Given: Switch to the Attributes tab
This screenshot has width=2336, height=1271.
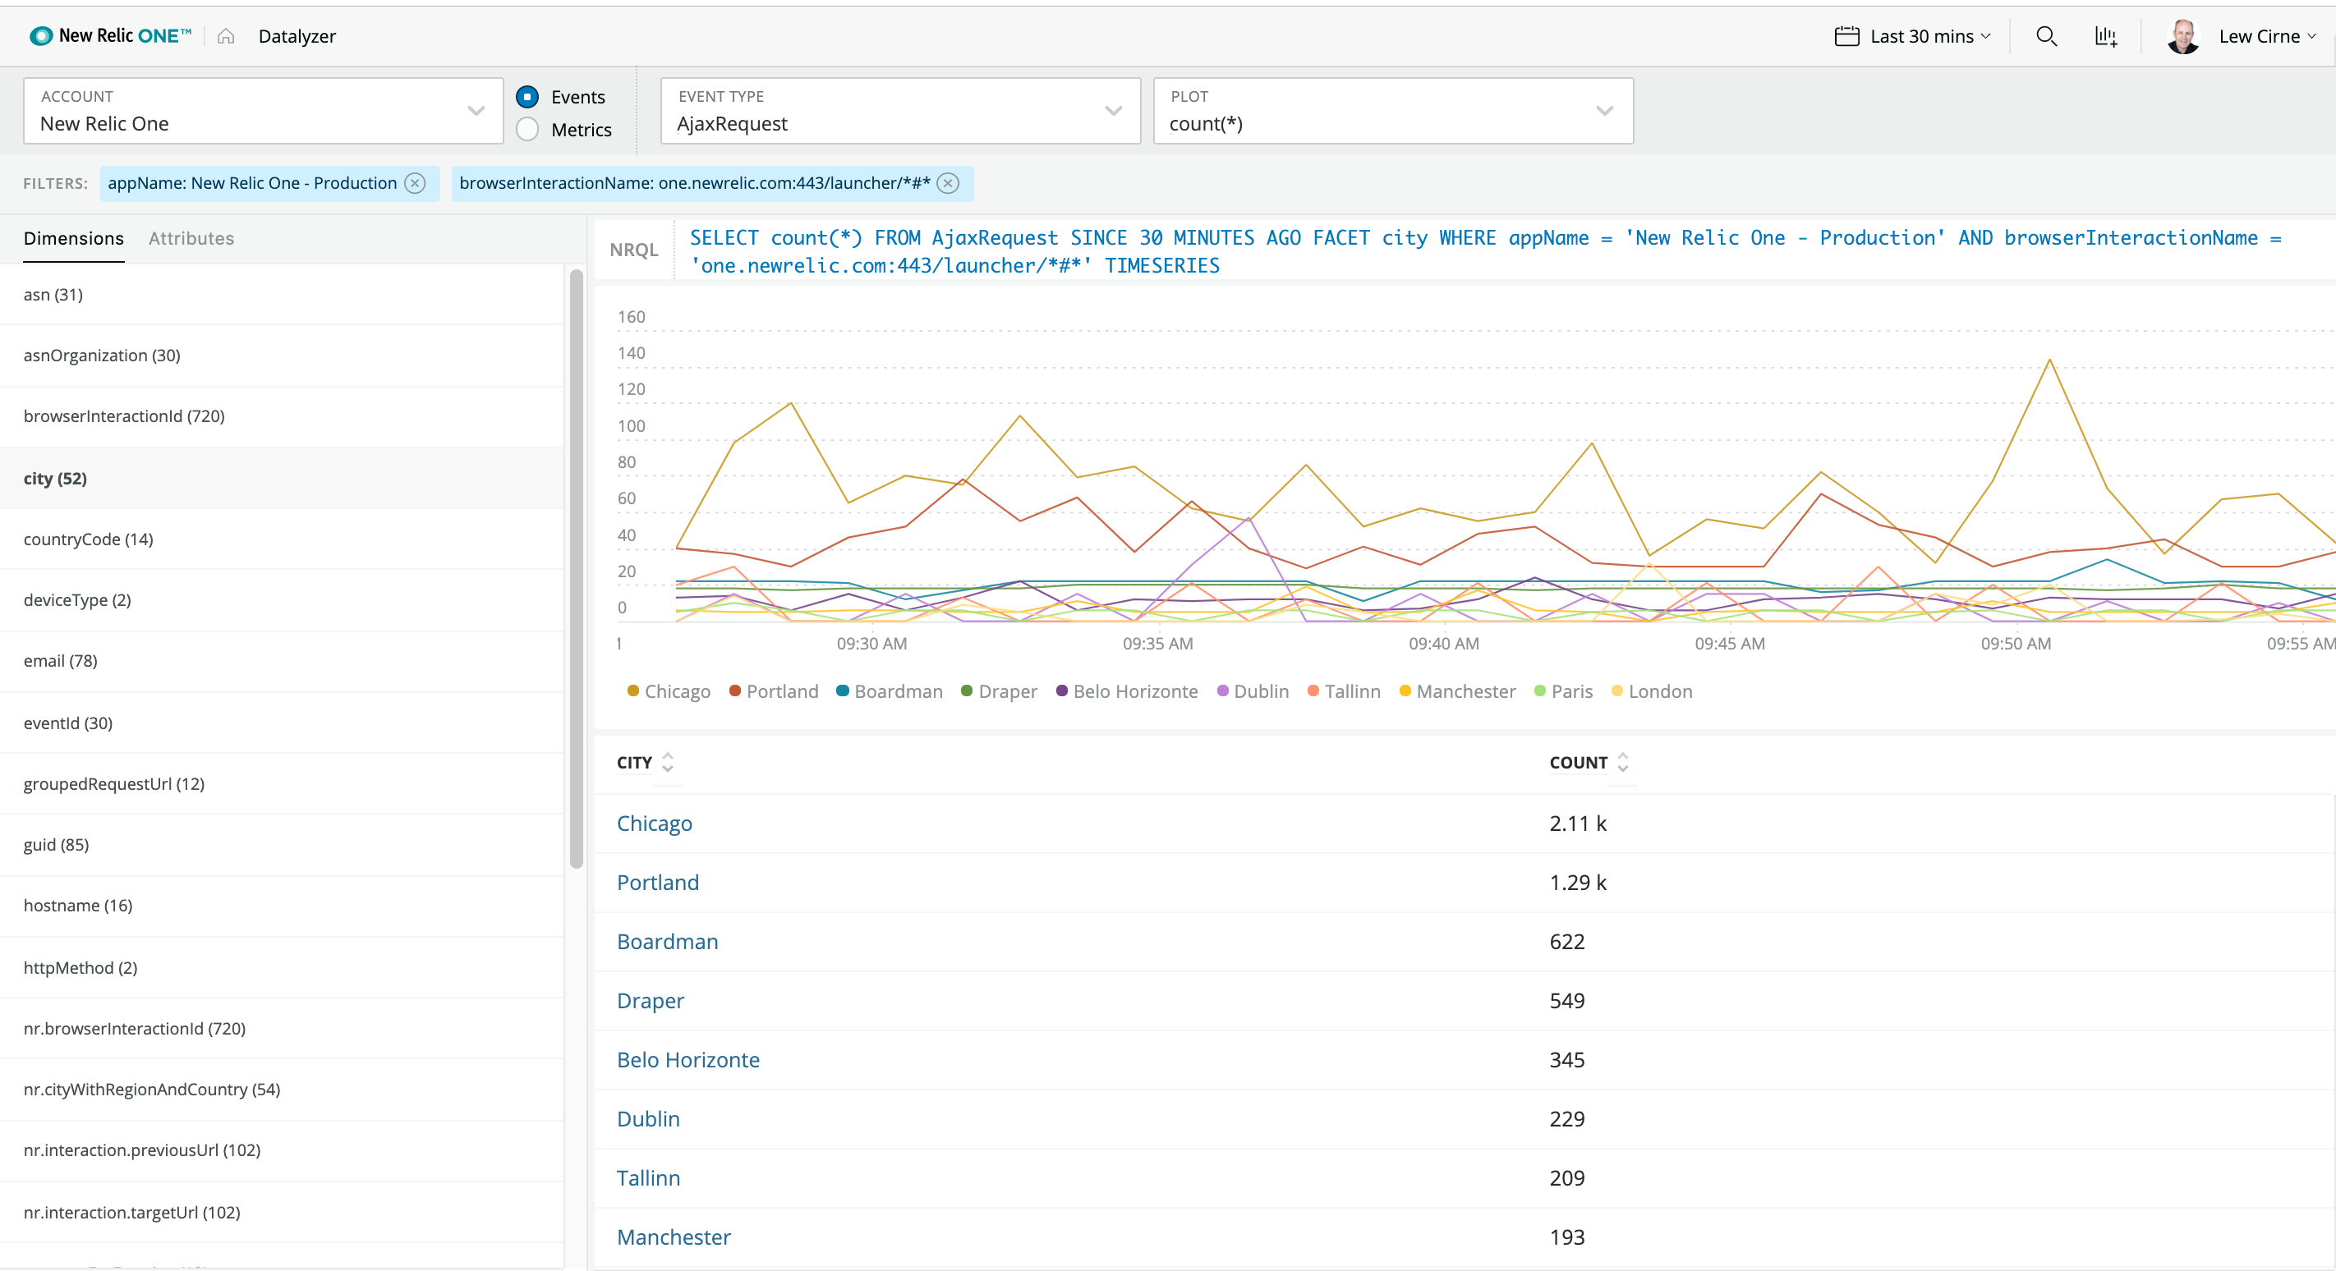Looking at the screenshot, I should pos(191,238).
